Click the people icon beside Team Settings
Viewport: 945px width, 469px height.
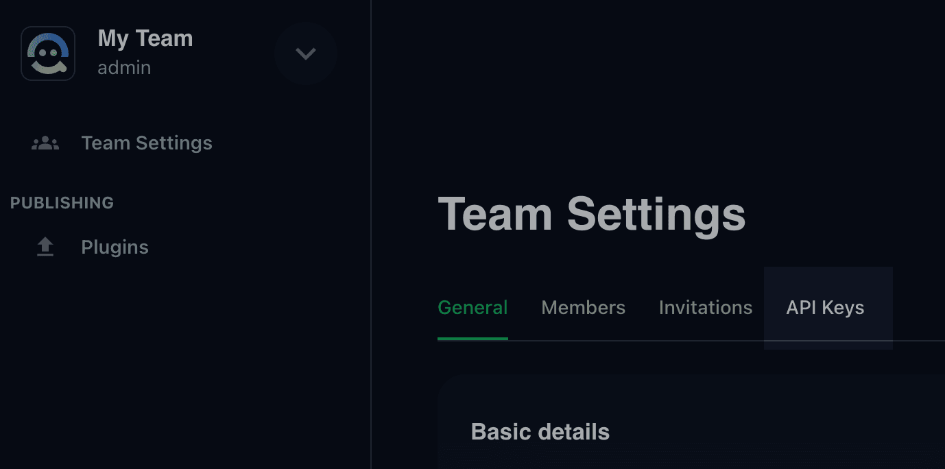[x=45, y=143]
